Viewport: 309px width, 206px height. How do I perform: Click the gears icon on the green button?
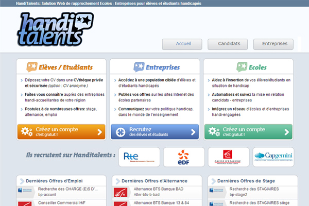pos(214,131)
